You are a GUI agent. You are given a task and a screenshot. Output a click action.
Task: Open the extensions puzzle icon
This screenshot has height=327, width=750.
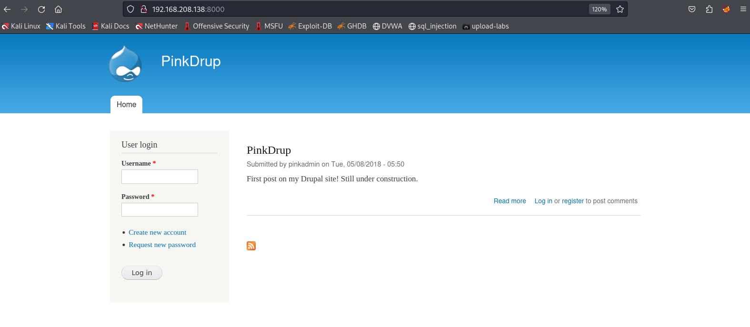coord(709,9)
